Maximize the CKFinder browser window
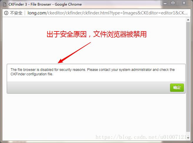Image resolution: width=193 pixels, height=143 pixels. [x=173, y=3]
